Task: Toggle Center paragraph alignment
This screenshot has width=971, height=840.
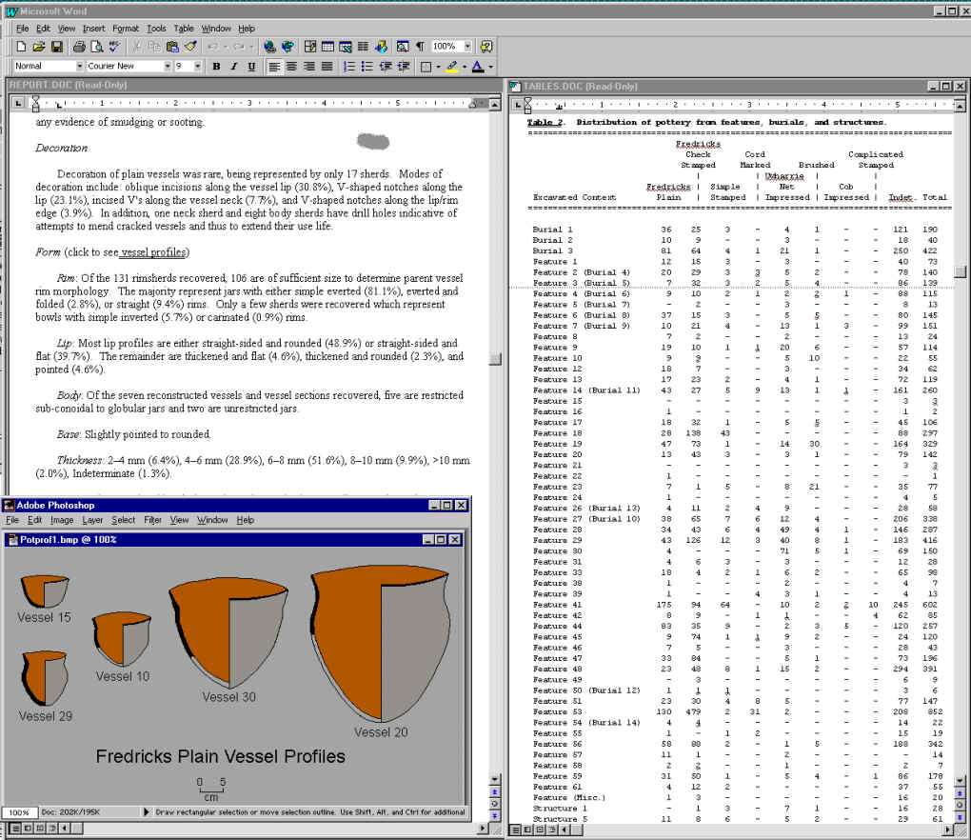Action: tap(291, 67)
